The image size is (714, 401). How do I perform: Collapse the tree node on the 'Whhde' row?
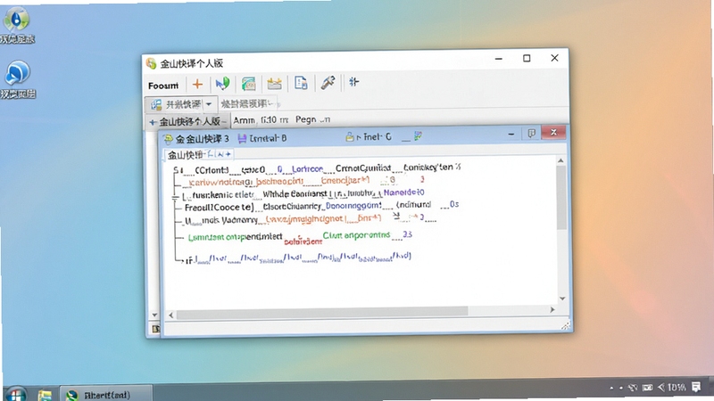[x=175, y=197]
